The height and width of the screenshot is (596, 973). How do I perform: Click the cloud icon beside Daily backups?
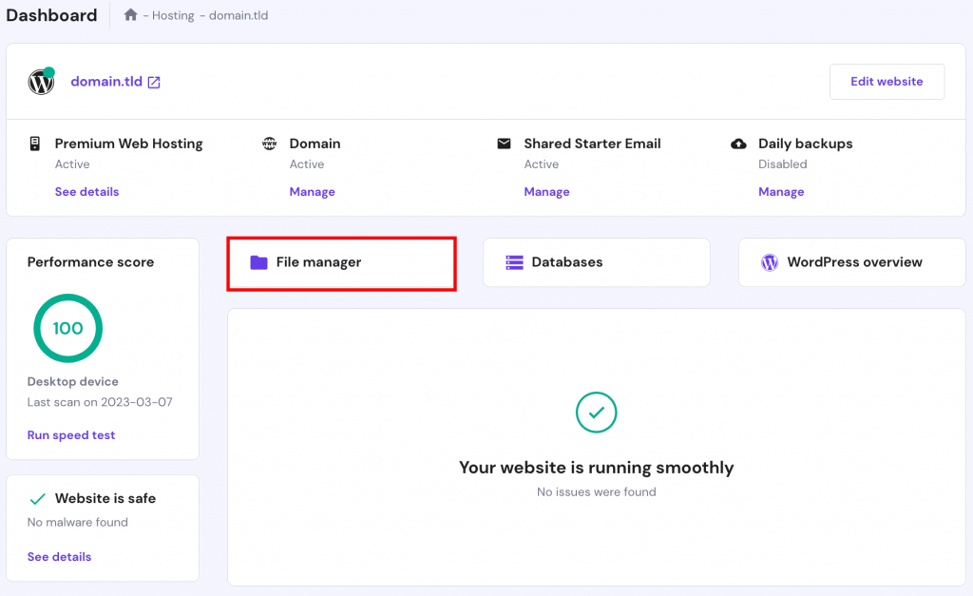[x=738, y=143]
